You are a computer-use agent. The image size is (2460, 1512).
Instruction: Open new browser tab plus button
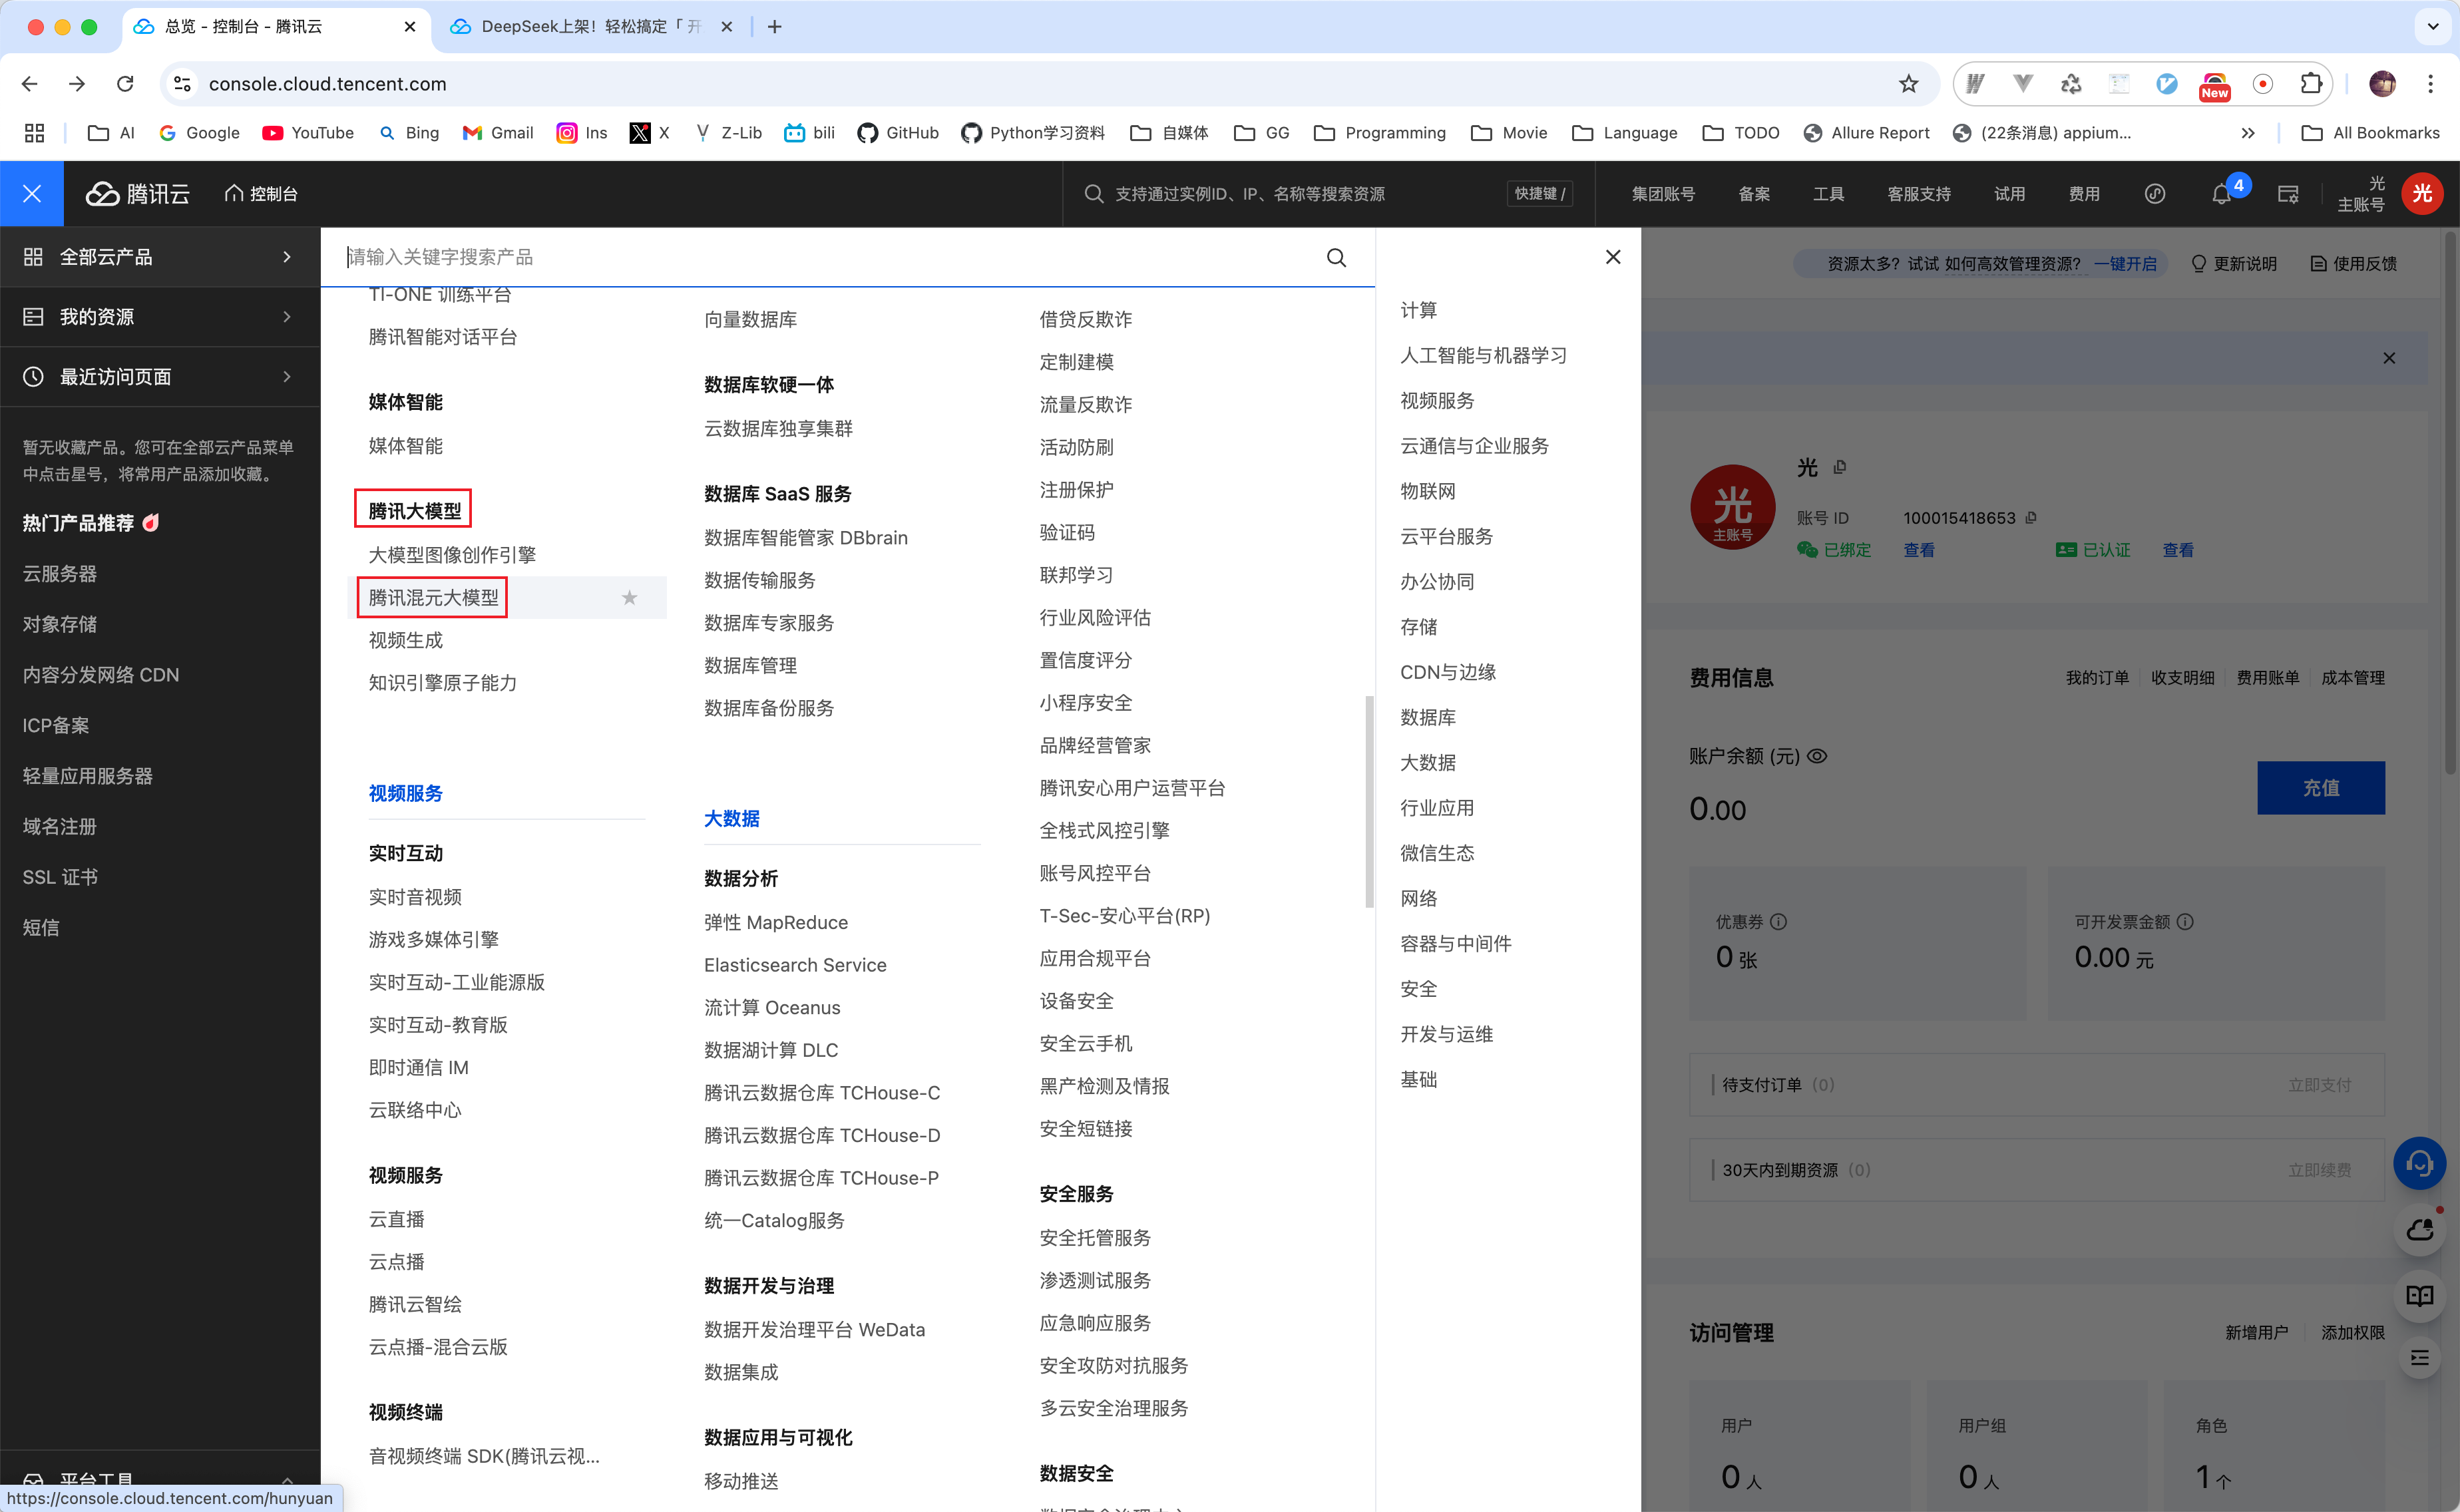click(x=774, y=27)
